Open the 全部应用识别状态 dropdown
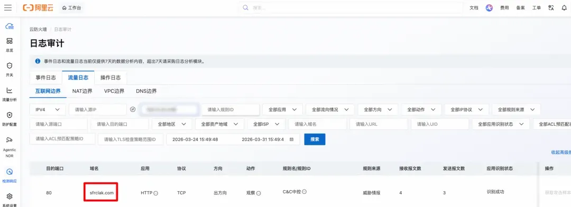571x207 pixels. pyautogui.click(x=501, y=124)
